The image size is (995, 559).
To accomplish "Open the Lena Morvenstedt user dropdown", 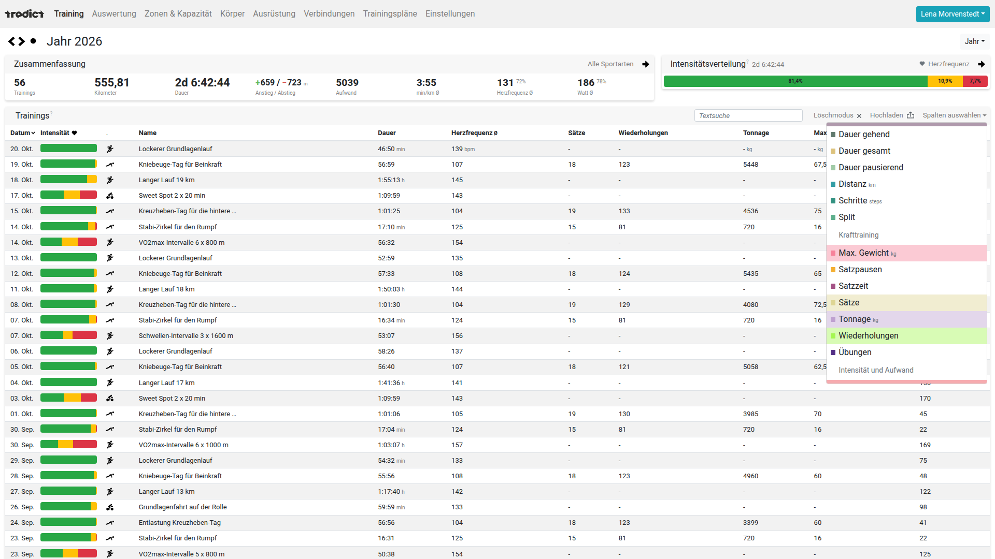I will click(x=953, y=14).
